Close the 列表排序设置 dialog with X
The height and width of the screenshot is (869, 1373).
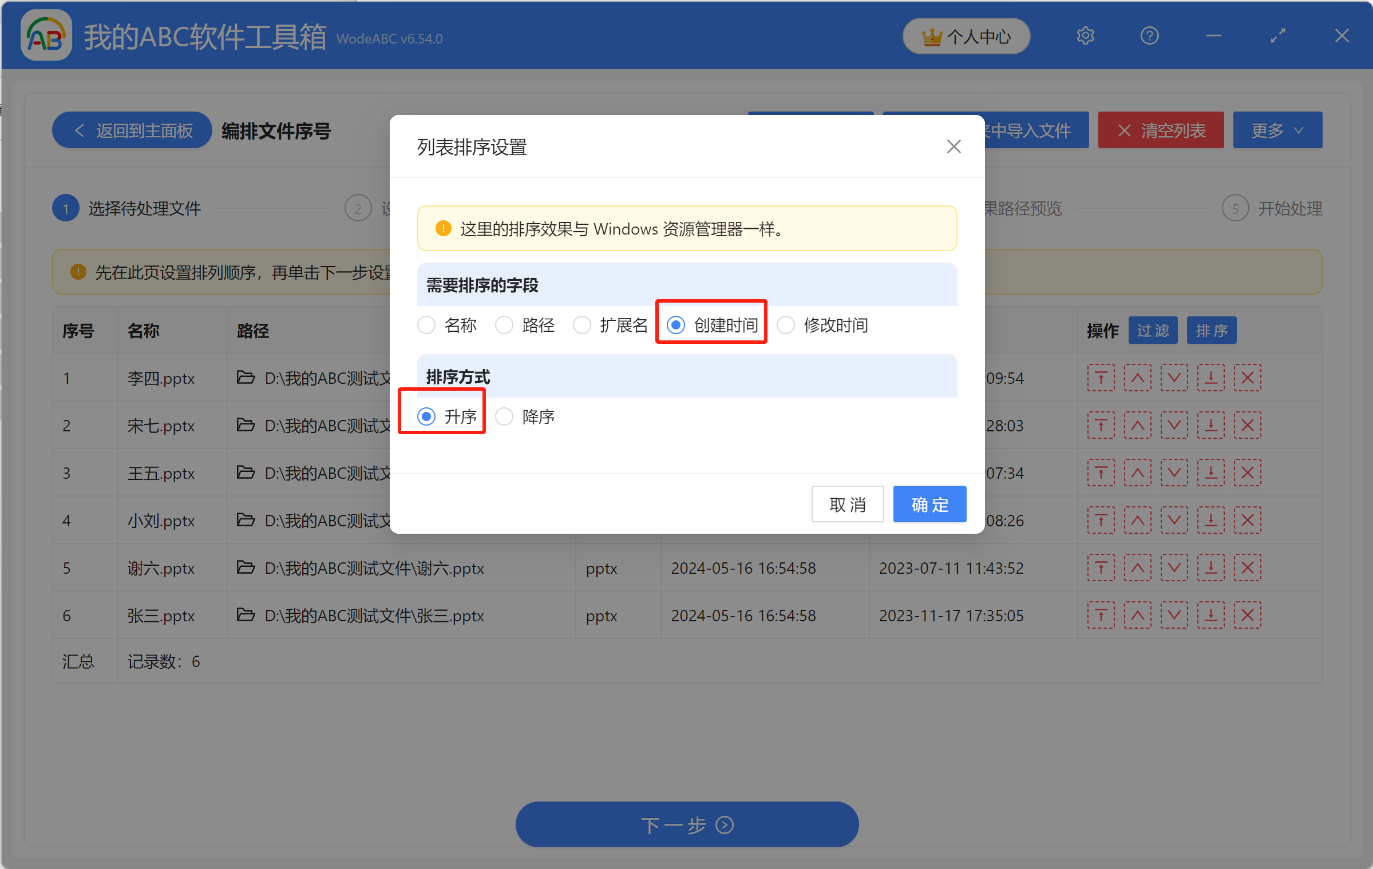[953, 147]
